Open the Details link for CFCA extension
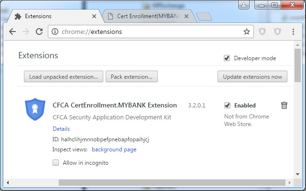 tap(61, 129)
